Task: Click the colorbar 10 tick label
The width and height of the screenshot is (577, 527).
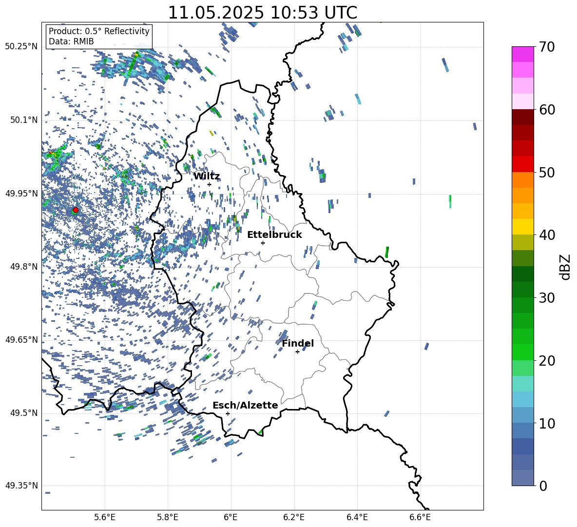Action: [547, 423]
